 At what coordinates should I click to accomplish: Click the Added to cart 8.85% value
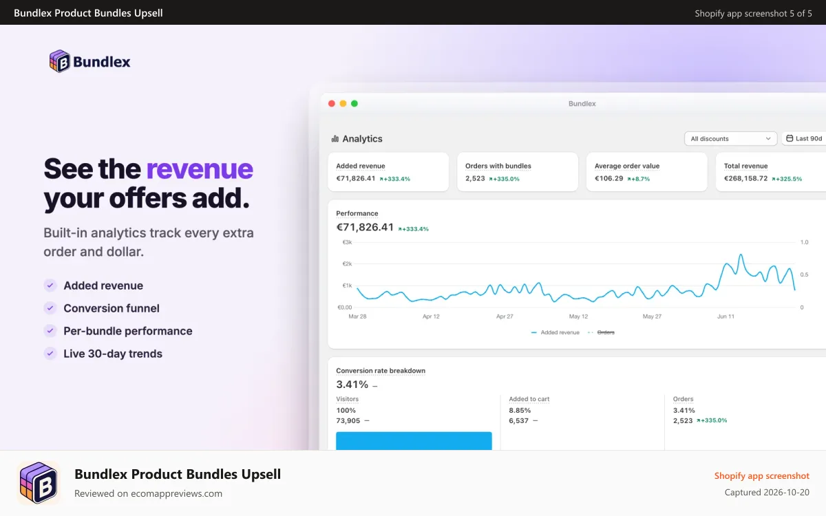pyautogui.click(x=520, y=411)
